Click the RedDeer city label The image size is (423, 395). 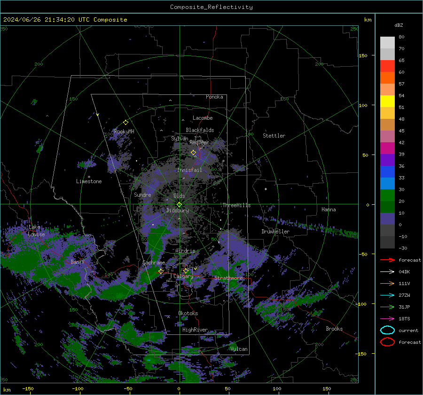199,142
